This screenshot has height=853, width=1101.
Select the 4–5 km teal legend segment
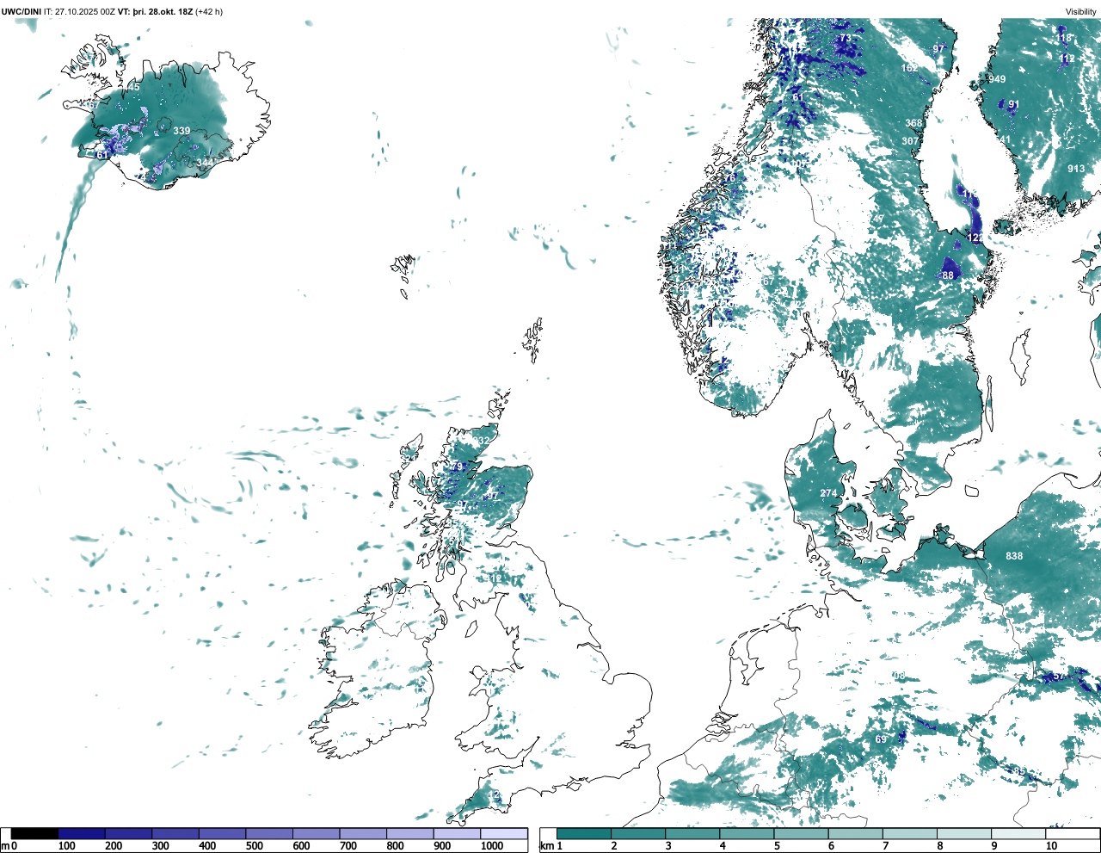[747, 833]
